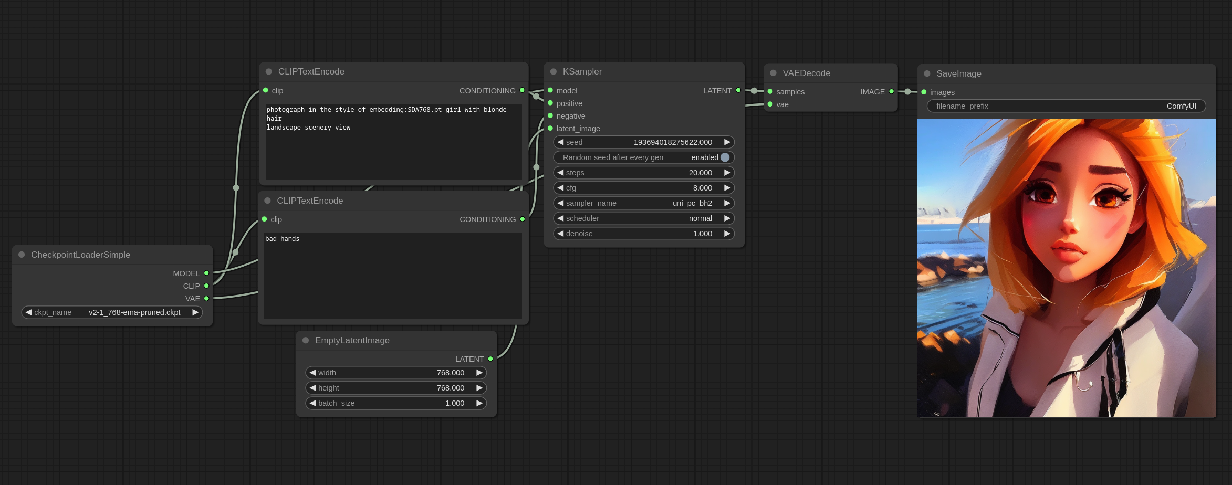The height and width of the screenshot is (485, 1232).
Task: Increase the latent width with right arrow
Action: click(479, 373)
